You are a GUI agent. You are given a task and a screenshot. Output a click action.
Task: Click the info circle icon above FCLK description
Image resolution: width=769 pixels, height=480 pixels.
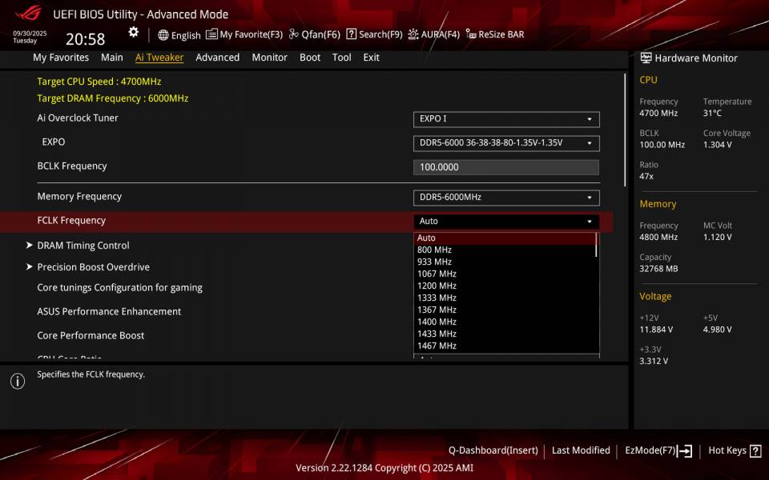tap(17, 382)
